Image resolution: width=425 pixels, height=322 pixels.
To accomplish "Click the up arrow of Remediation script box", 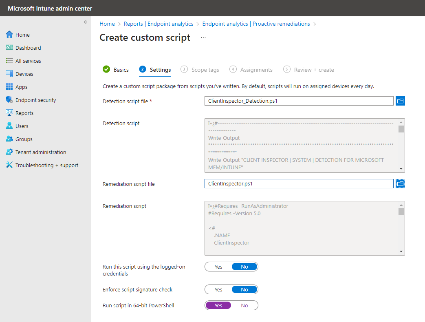I will point(401,205).
